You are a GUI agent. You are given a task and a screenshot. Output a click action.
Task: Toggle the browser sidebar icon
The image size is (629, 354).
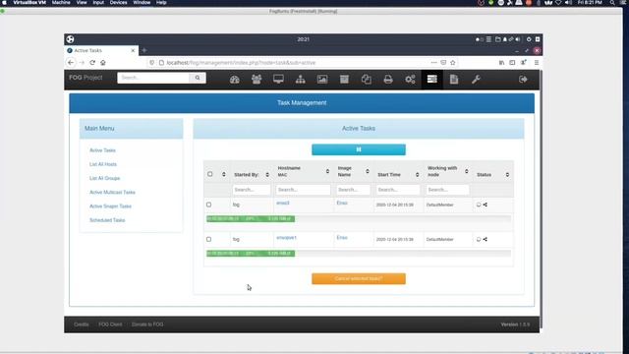[512, 63]
